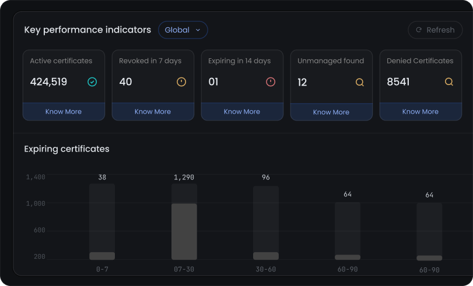Select the 424,519 active certificates value
473x286 pixels.
(48, 82)
